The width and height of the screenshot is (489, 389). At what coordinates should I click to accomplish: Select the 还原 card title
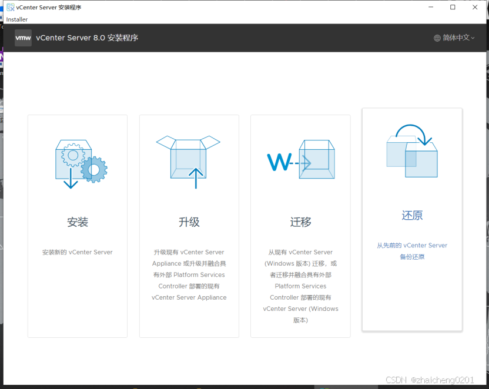[x=412, y=216]
